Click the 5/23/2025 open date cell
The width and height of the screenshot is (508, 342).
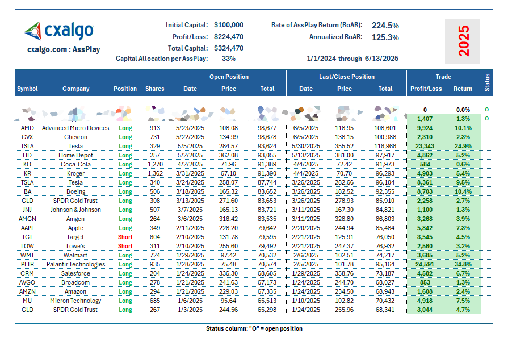[190, 128]
